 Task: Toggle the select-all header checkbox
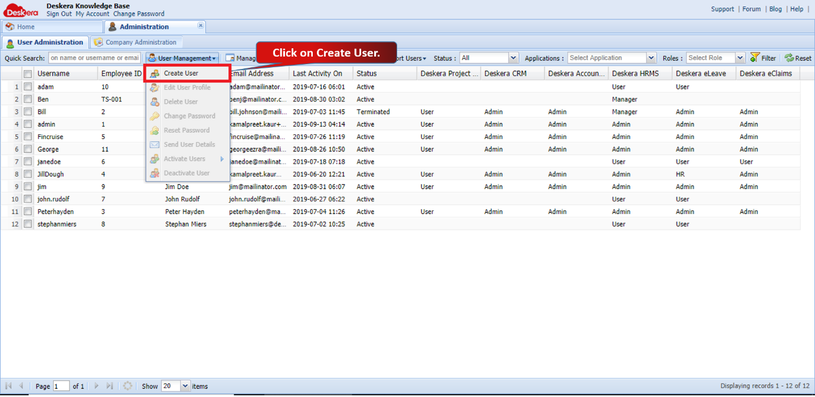point(28,74)
